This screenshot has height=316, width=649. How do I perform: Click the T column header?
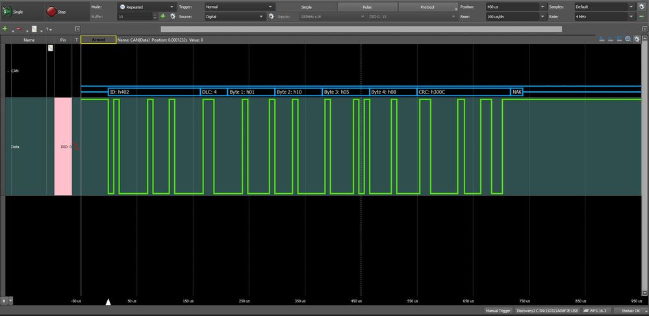76,40
